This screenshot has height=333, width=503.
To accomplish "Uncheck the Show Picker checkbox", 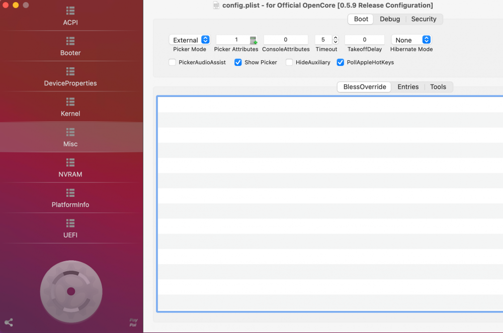I will click(x=238, y=62).
